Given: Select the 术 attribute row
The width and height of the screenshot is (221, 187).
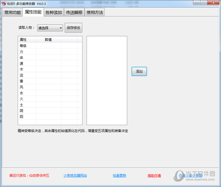Looking at the screenshot, I should point(50,69).
